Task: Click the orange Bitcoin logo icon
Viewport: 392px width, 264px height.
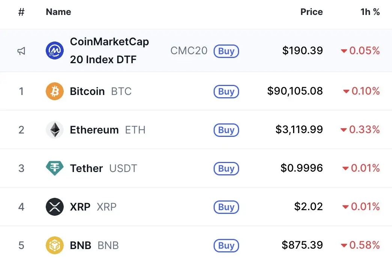Action: (55, 91)
